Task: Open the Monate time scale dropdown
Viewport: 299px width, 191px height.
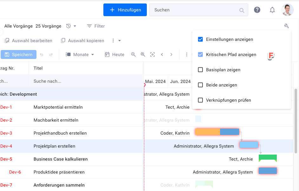Action: pyautogui.click(x=80, y=54)
